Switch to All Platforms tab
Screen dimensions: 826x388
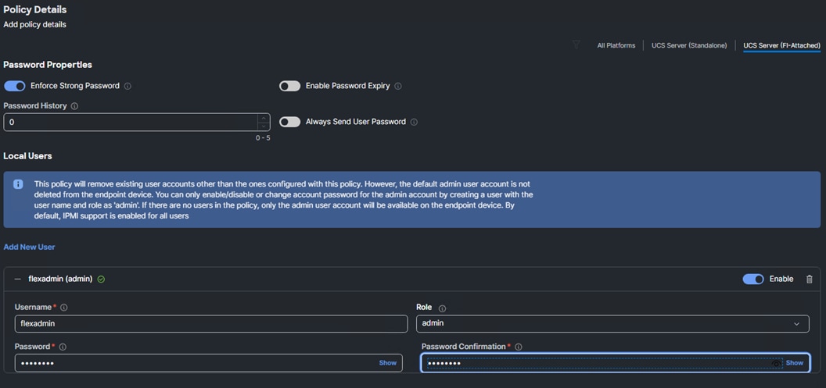(616, 45)
